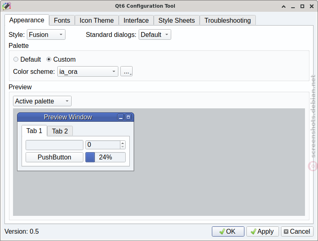Expand the Standard dialogs combo box

coord(155,34)
